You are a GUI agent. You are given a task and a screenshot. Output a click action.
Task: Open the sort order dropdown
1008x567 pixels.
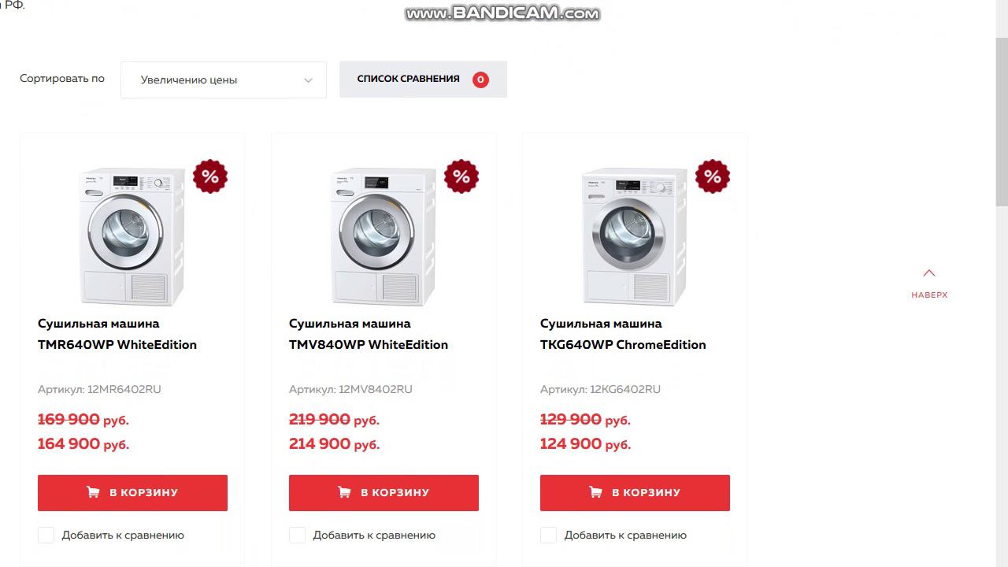223,80
